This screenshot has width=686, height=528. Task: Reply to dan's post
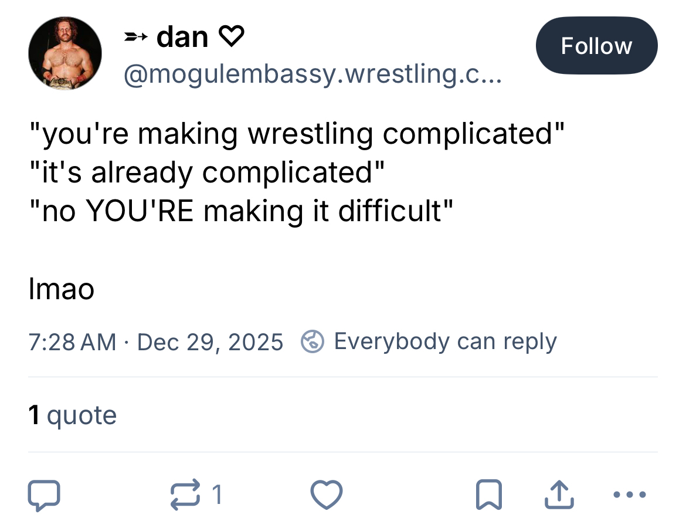[x=44, y=495]
